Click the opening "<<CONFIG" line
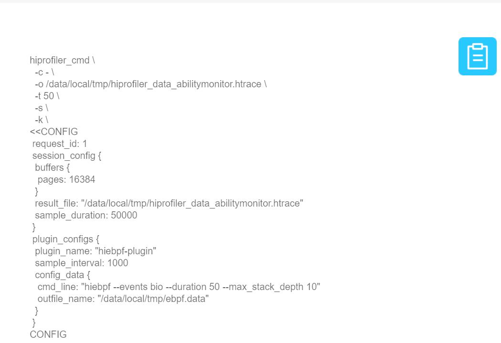This screenshot has width=501, height=343. [54, 132]
